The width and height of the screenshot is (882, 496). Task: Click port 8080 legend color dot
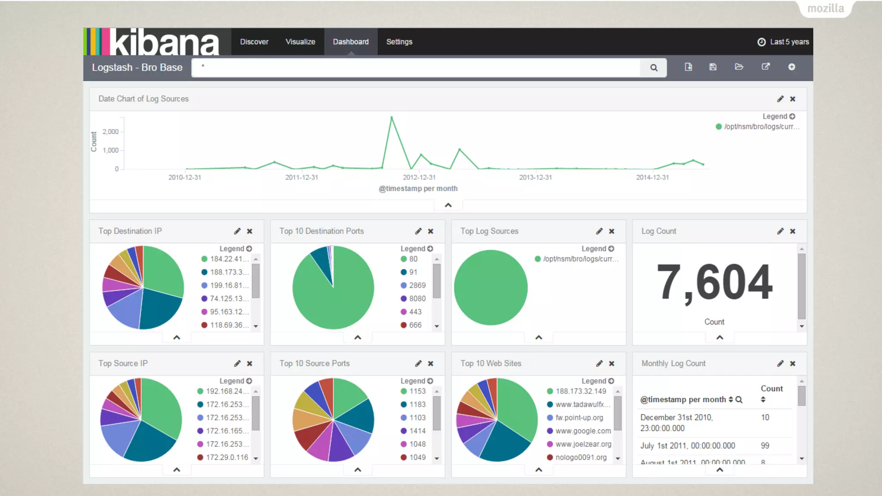(404, 298)
